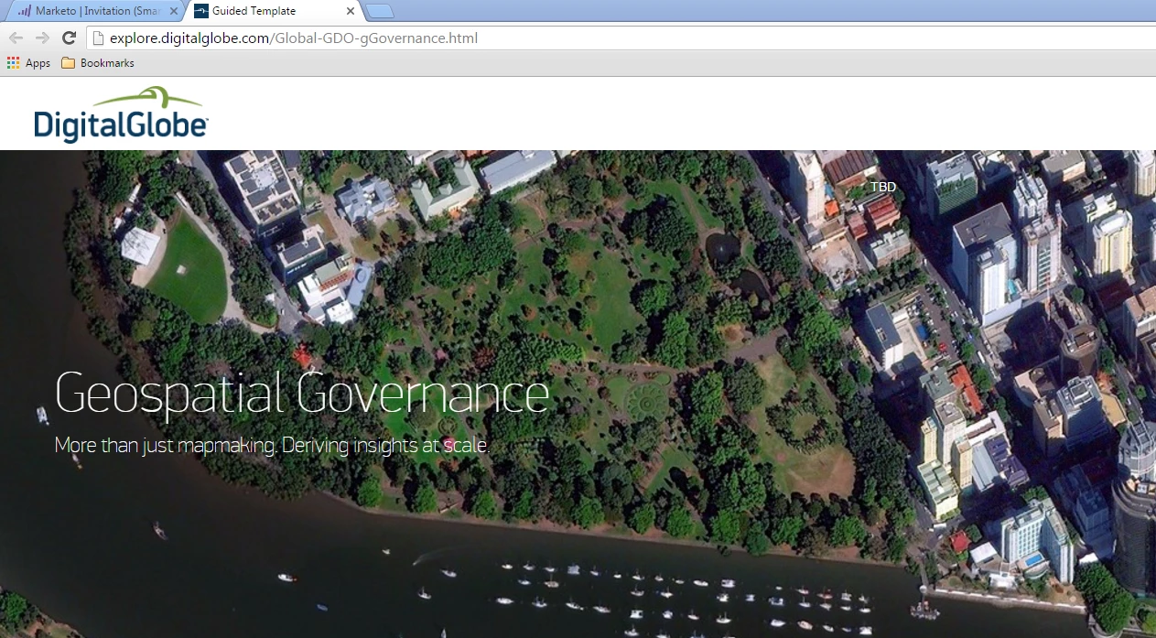Reload the page with refresh icon
Screen dimensions: 1156x638
[69, 38]
